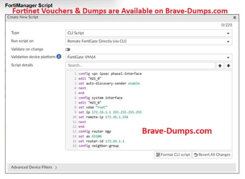Click the info icon beside Validation device platform
The image size is (245, 179).
point(59,57)
